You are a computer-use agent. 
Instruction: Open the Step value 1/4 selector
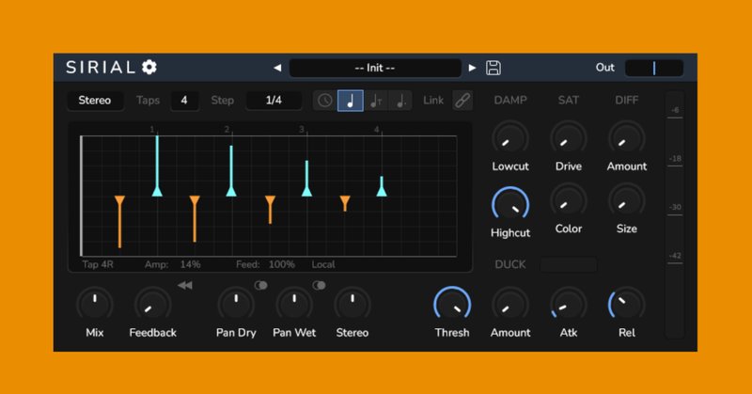(274, 101)
